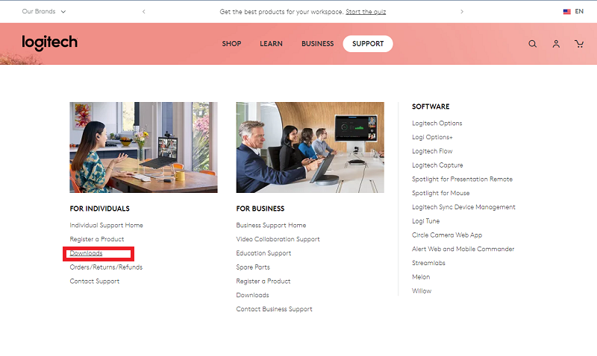This screenshot has height=356, width=597.
Task: Click Logitech Capture link
Action: [437, 165]
